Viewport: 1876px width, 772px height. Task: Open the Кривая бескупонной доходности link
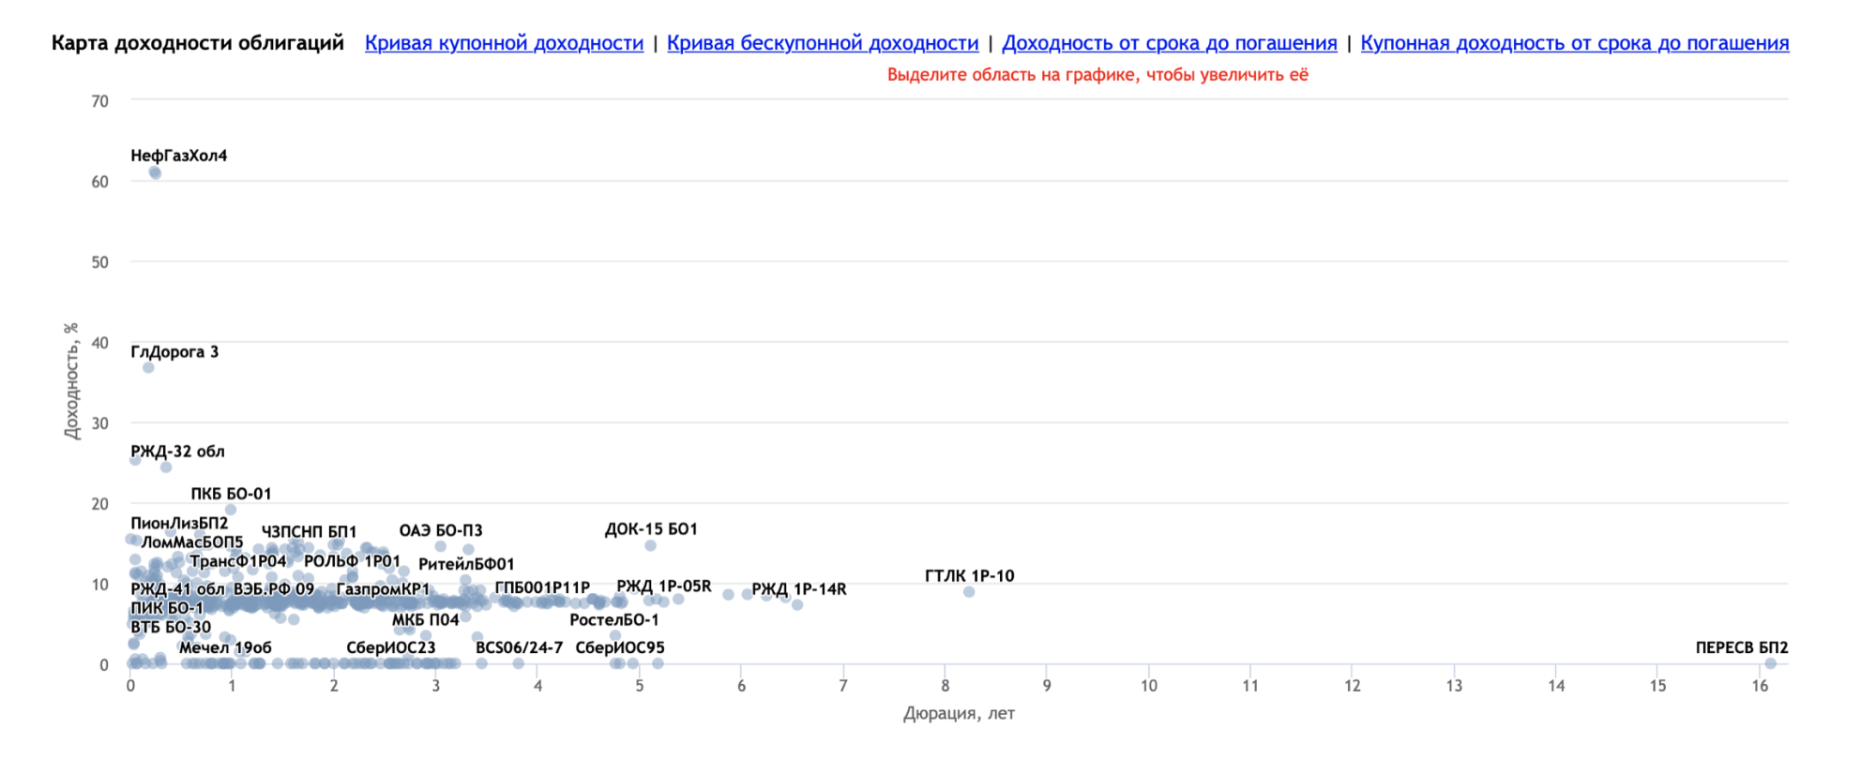click(823, 43)
